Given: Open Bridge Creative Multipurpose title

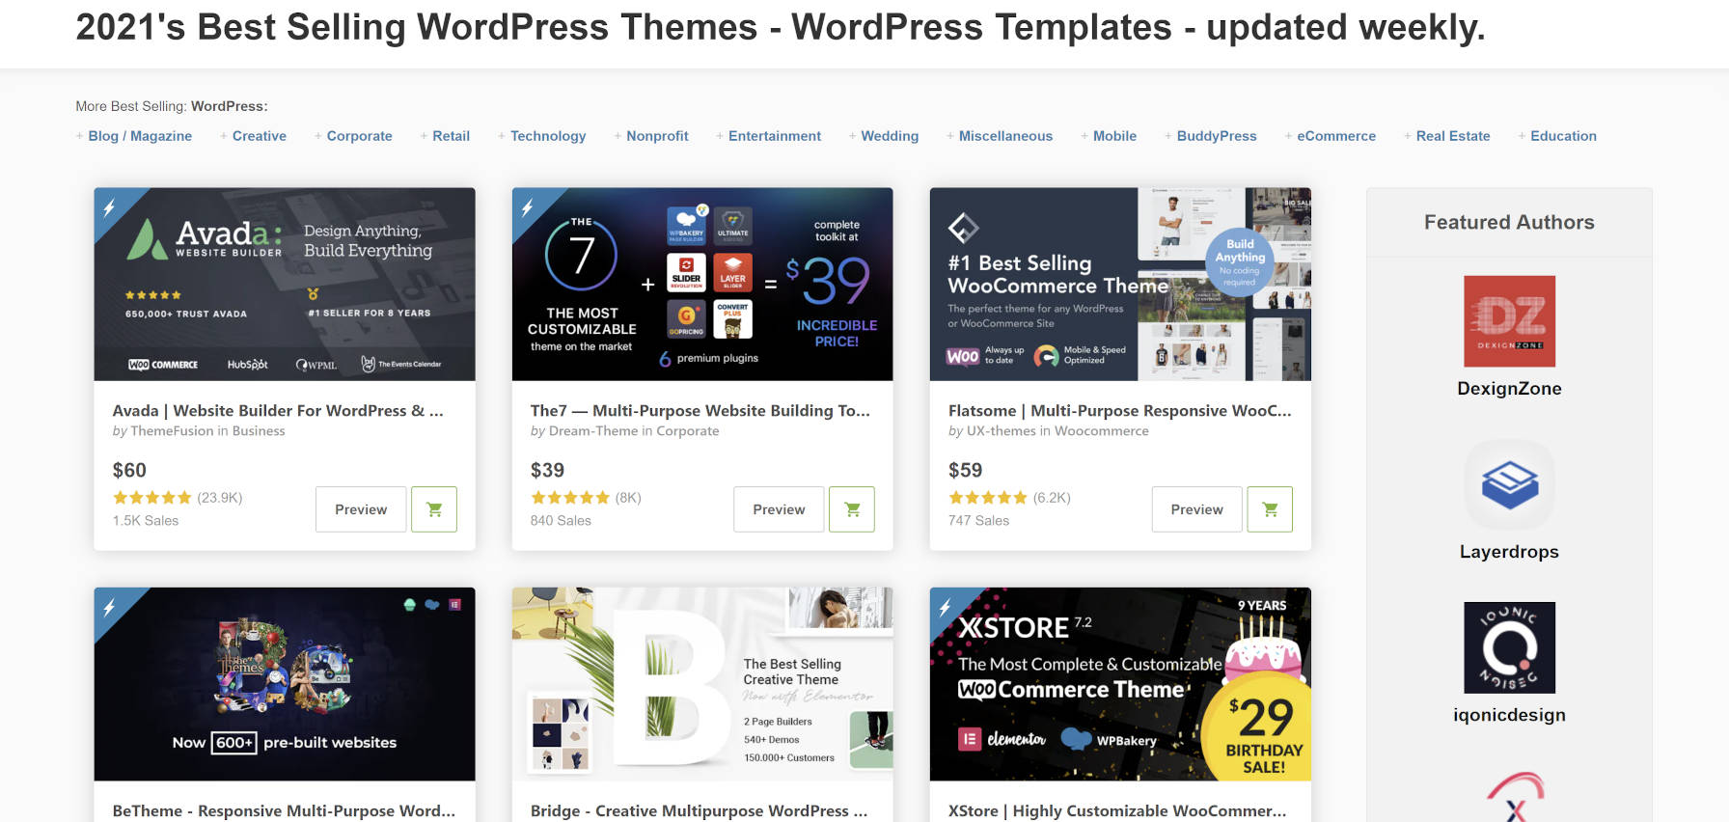Looking at the screenshot, I should point(699,811).
